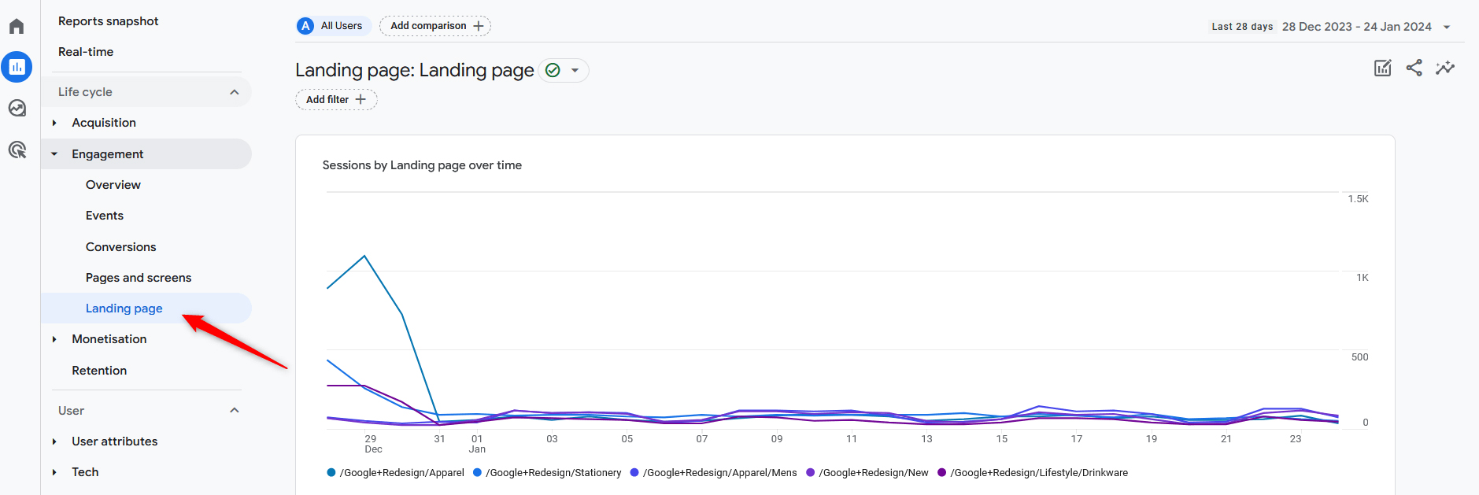
Task: Click the /Google+Redesign/Lifestyle/Drinkware legend label
Action: pyautogui.click(x=1039, y=473)
